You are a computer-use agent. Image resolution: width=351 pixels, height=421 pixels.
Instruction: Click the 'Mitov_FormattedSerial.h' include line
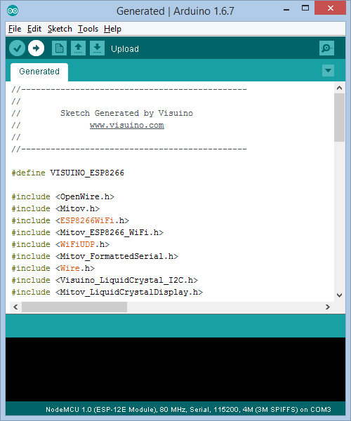[x=95, y=256]
